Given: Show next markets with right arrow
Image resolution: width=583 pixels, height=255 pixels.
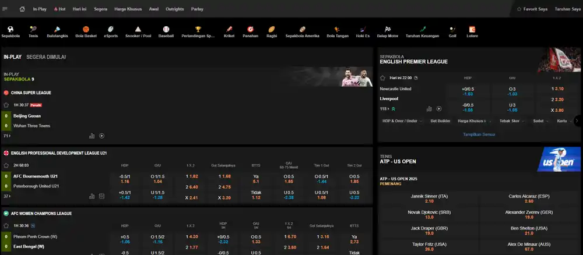Looking at the screenshot, I should click(577, 121).
